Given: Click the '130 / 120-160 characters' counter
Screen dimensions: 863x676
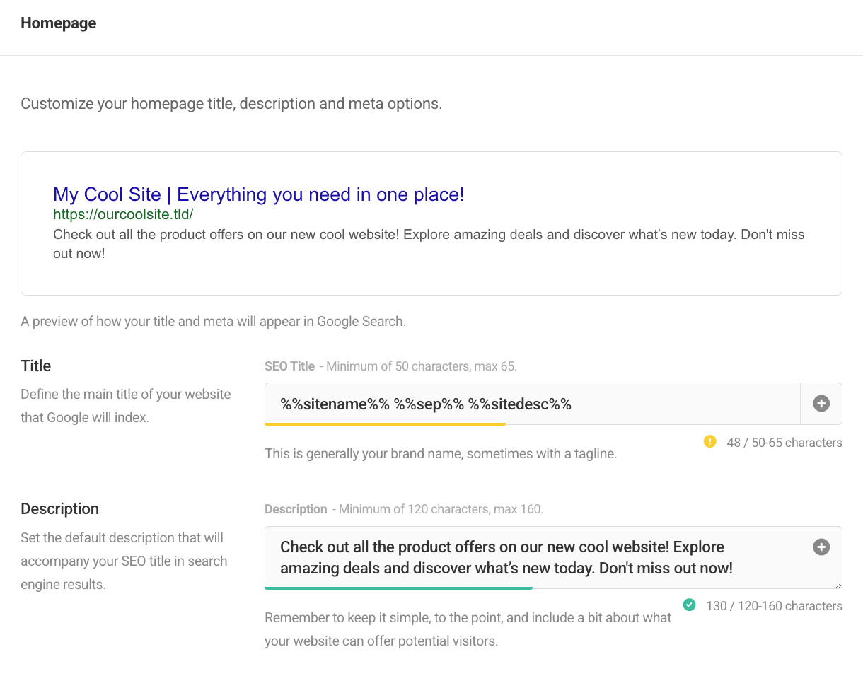Looking at the screenshot, I should (774, 605).
